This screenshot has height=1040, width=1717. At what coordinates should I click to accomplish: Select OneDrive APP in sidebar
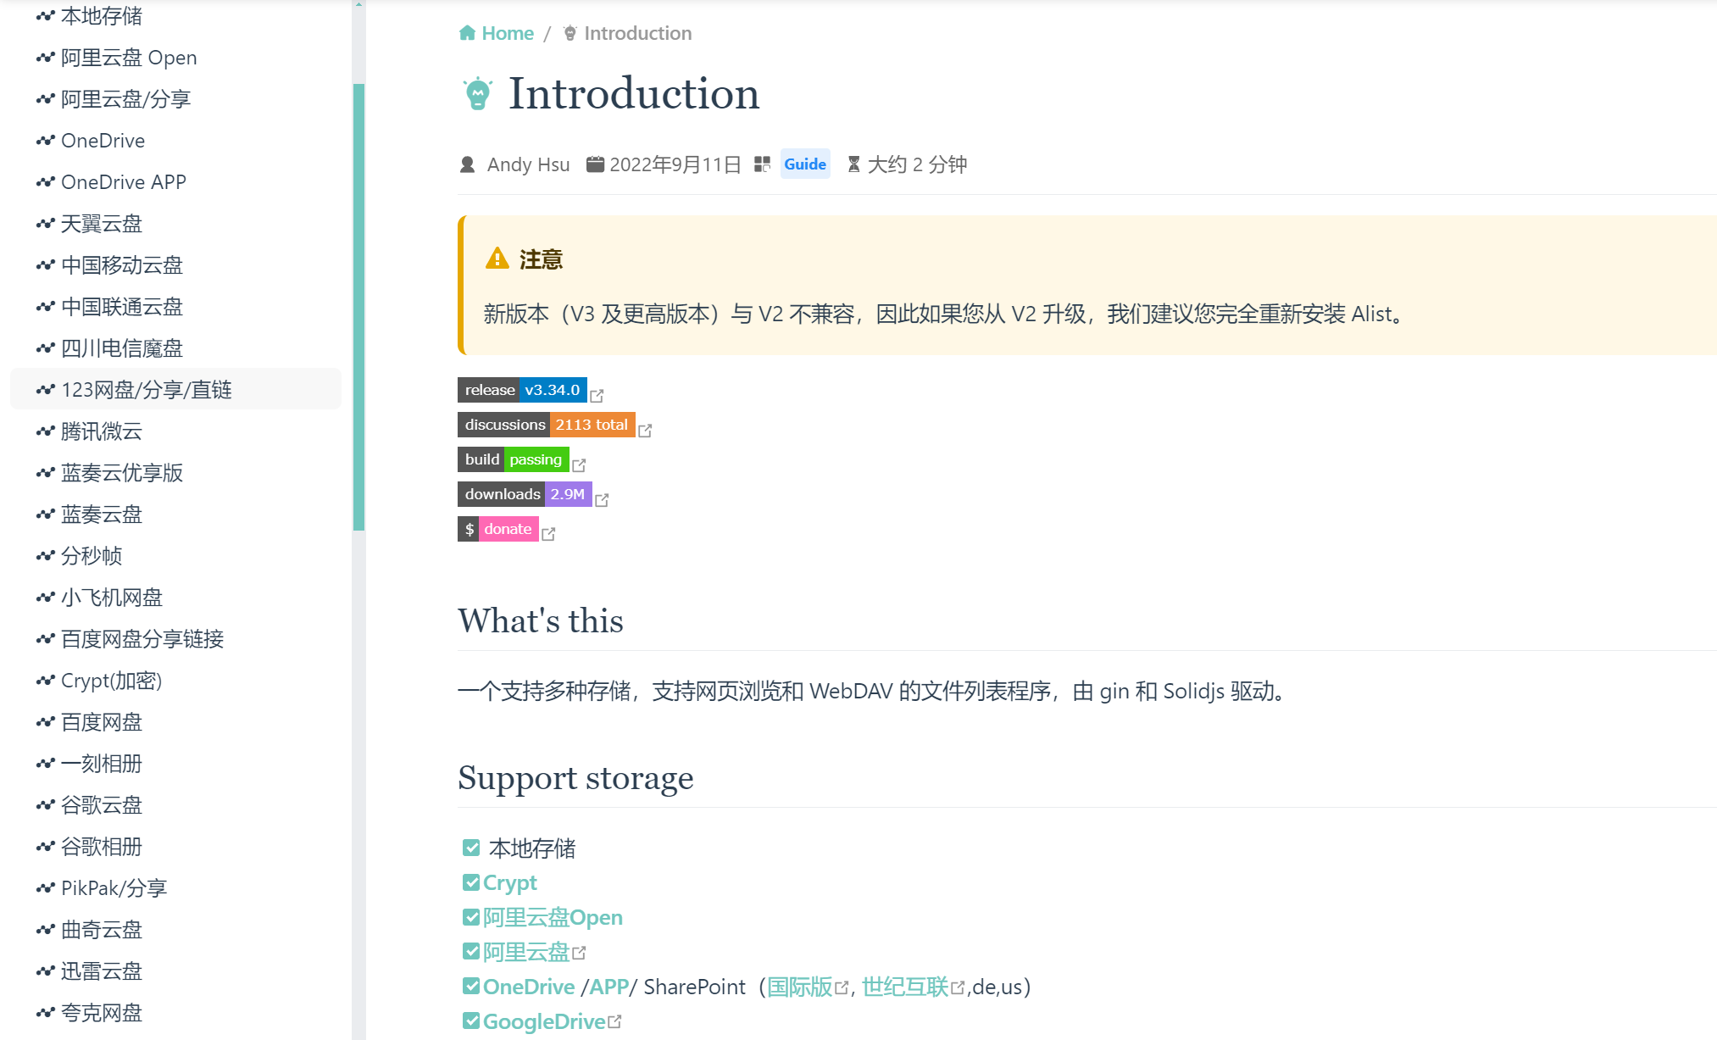point(123,182)
